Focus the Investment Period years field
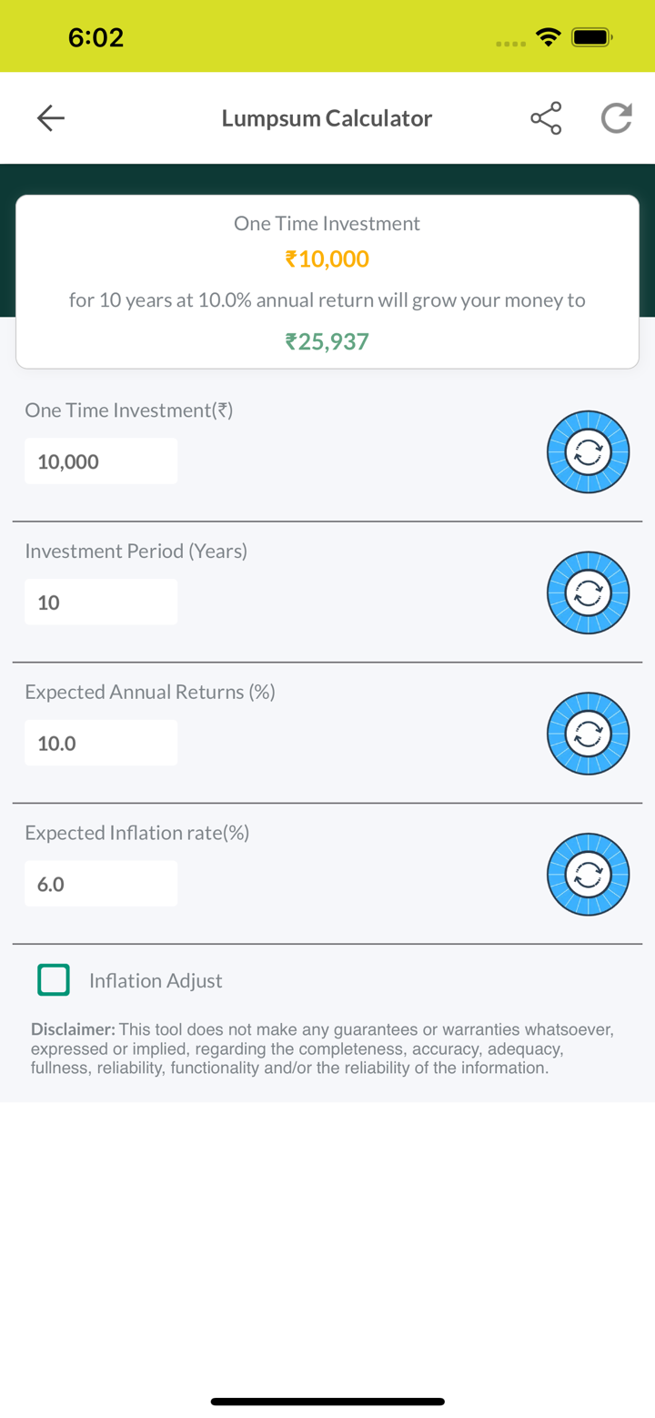Viewport: 655px width, 1418px height. [x=101, y=602]
